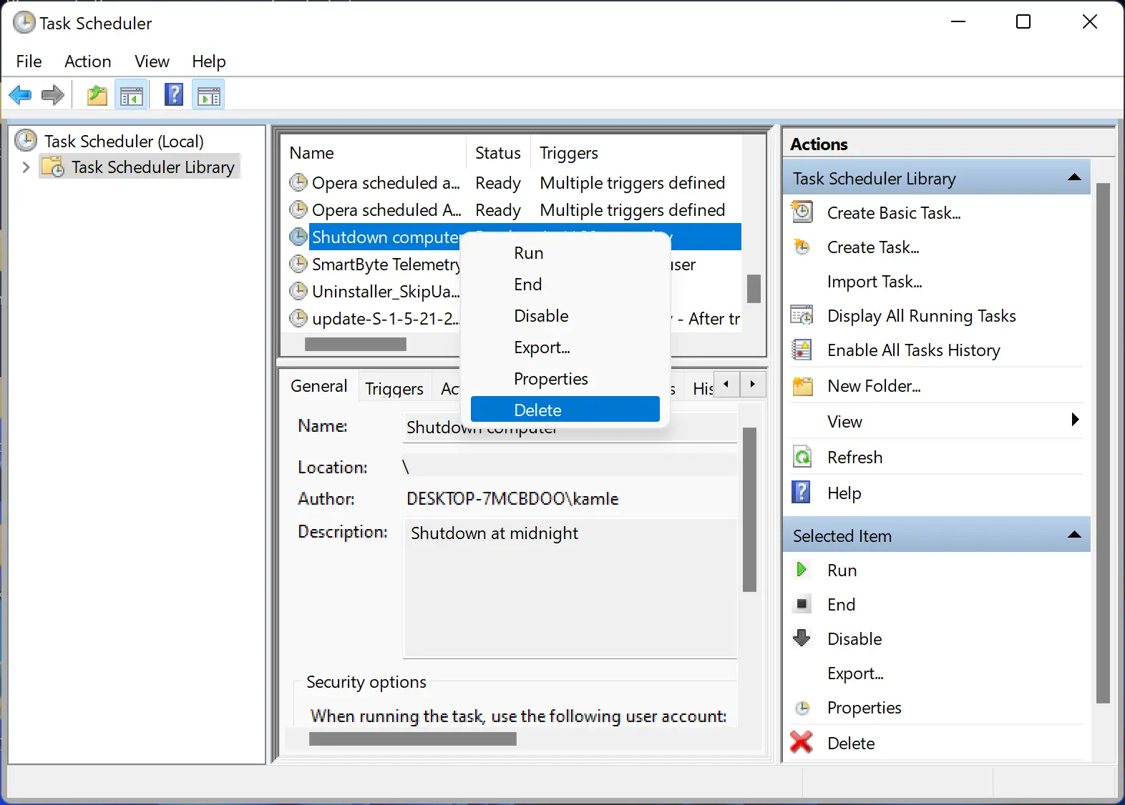
Task: Click the red X Delete icon in Actions
Action: pyautogui.click(x=802, y=743)
